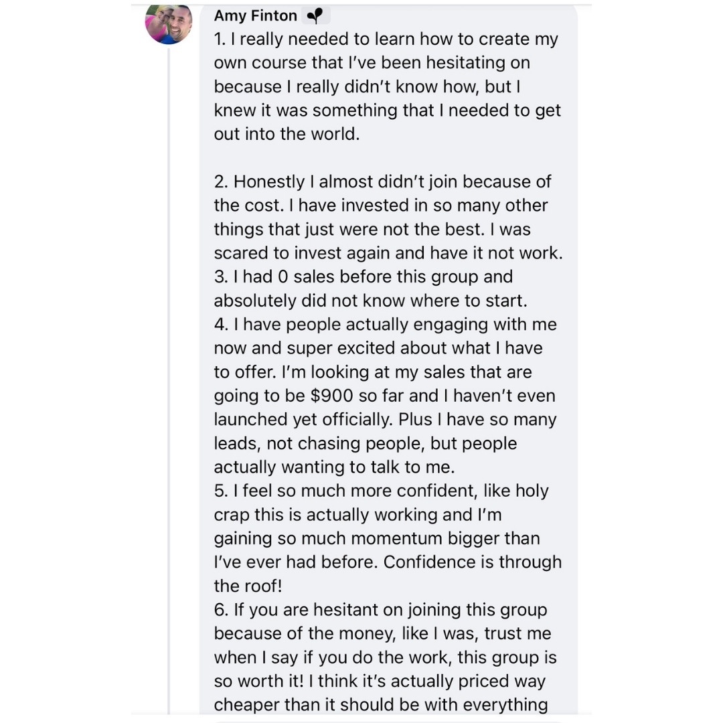Viewport: 723px width, 723px height.
Task: Click the "$900" amount in the comment
Action: click(332, 396)
